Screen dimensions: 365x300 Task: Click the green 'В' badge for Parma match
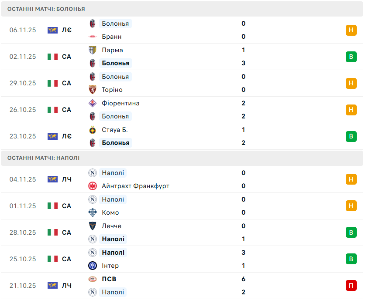[x=351, y=57]
